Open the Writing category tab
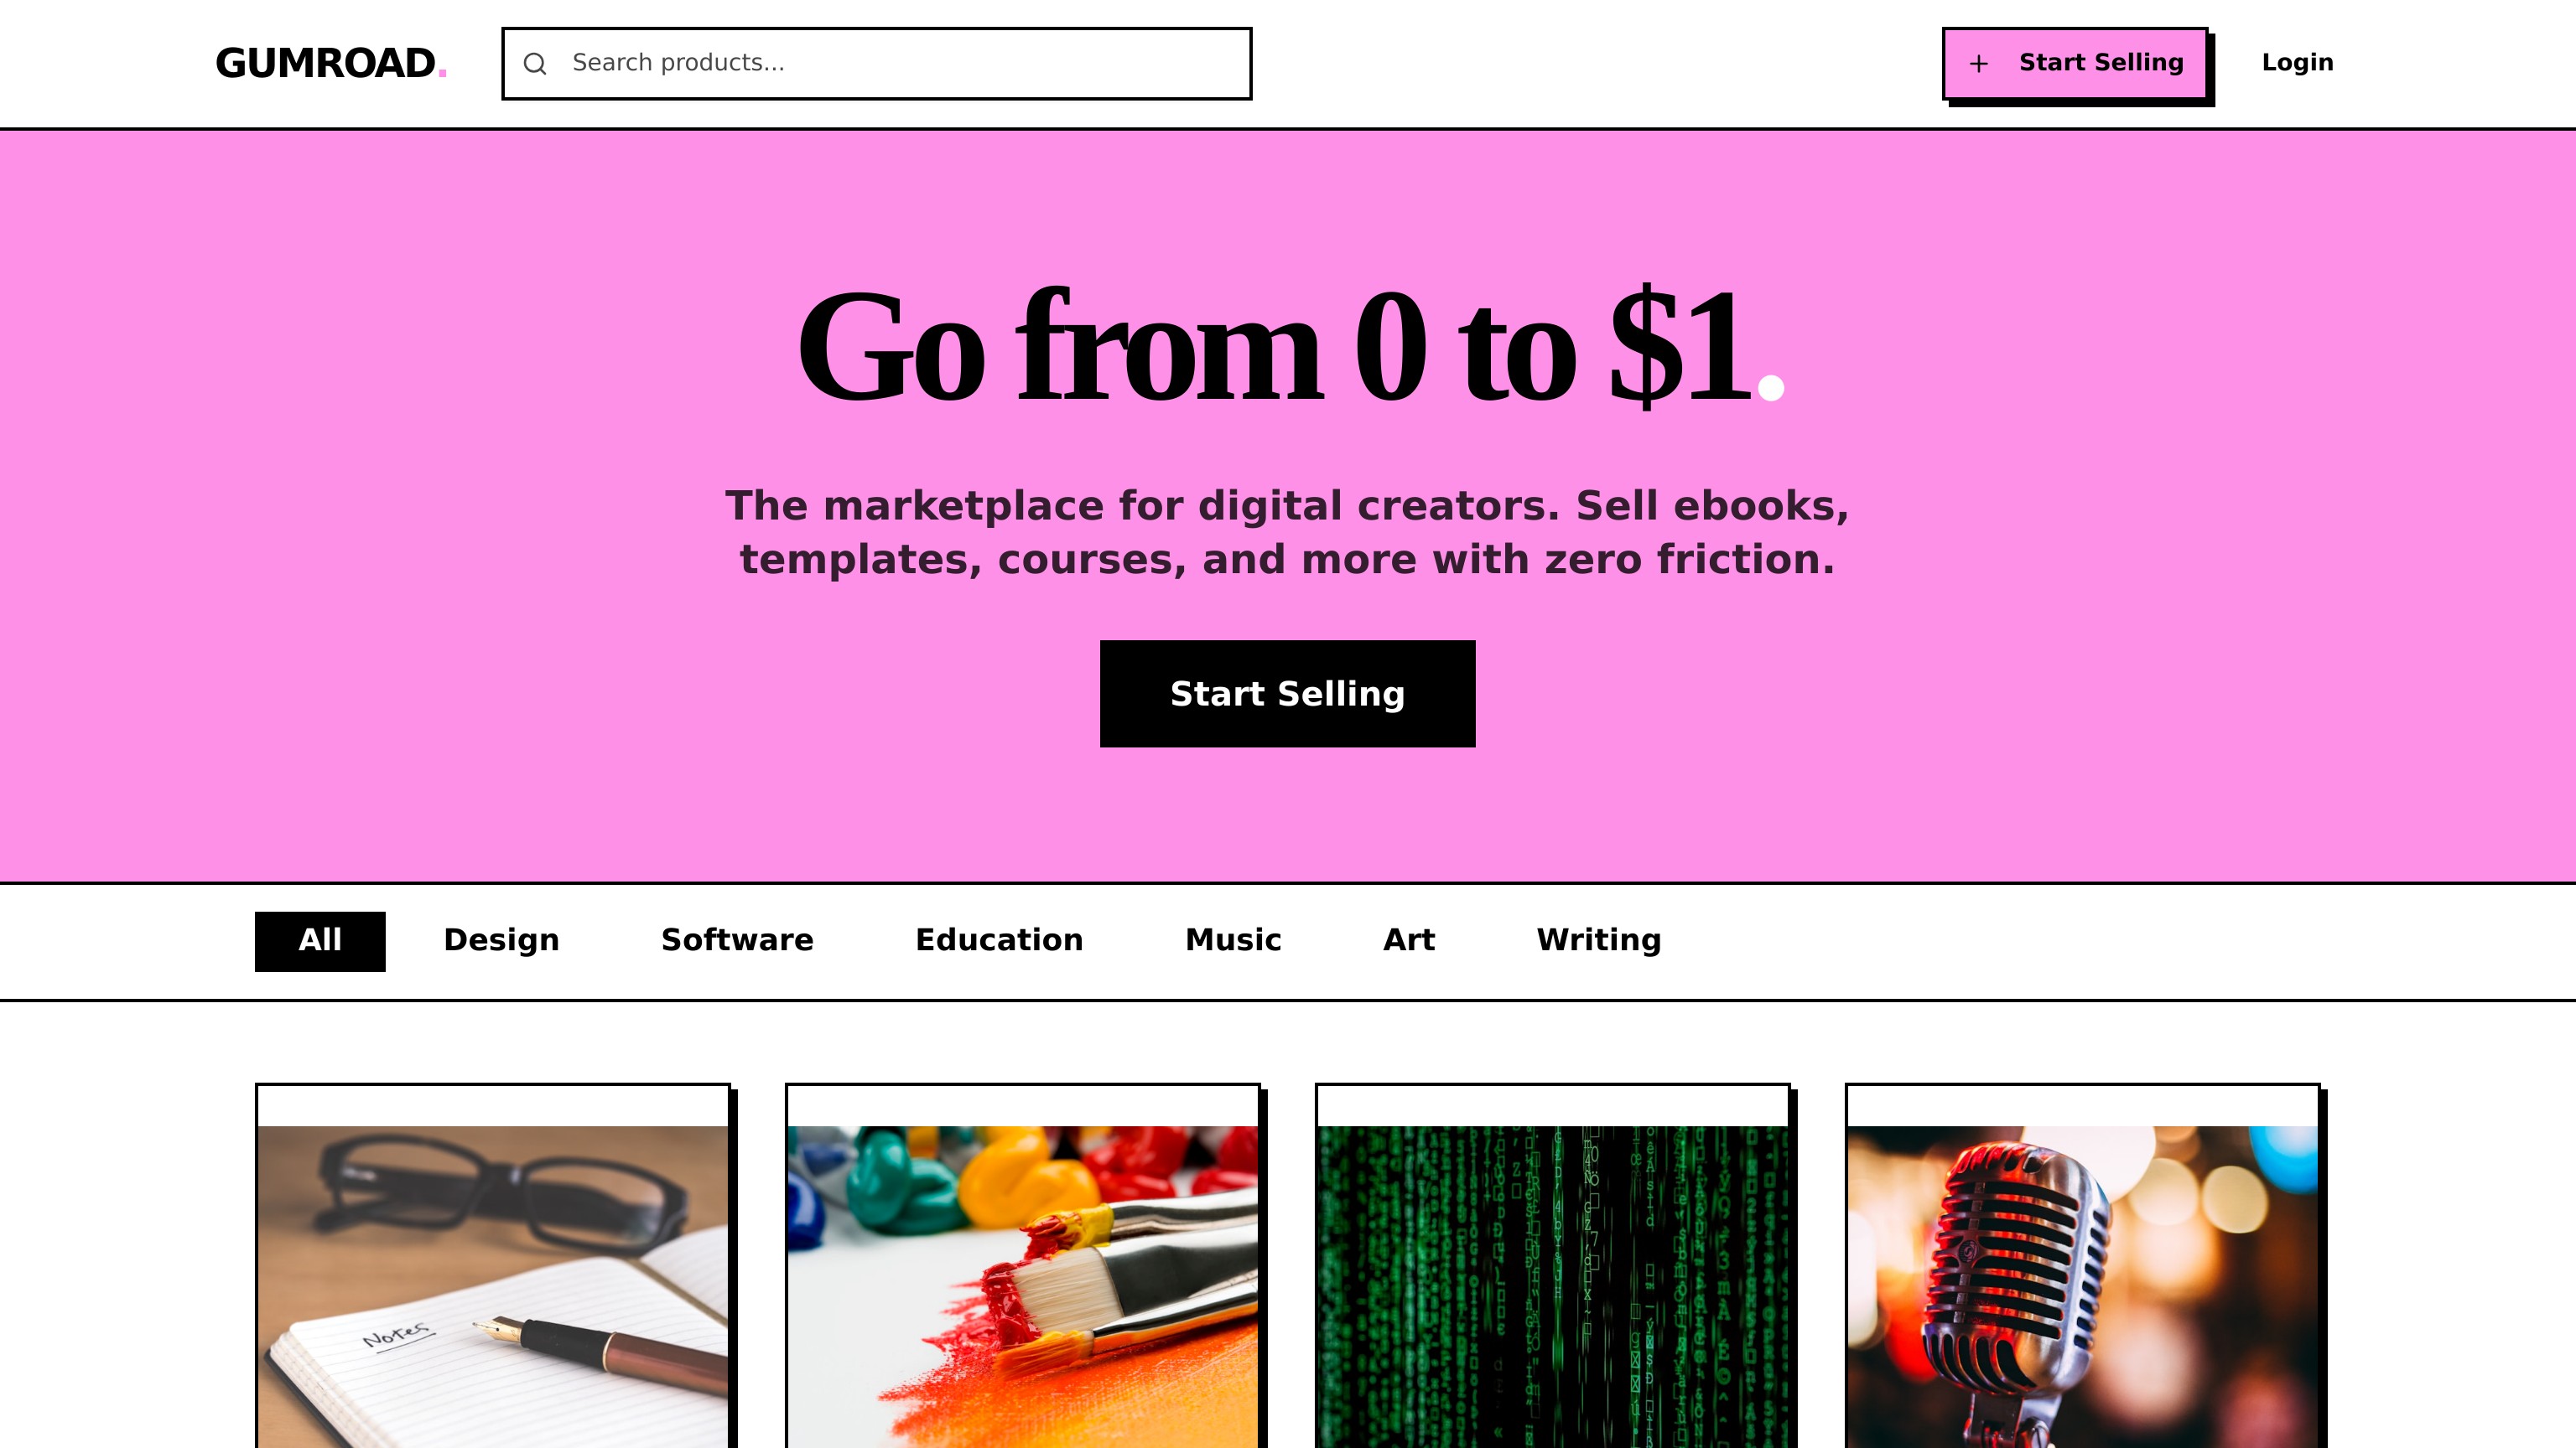This screenshot has width=2576, height=1448. click(1598, 940)
